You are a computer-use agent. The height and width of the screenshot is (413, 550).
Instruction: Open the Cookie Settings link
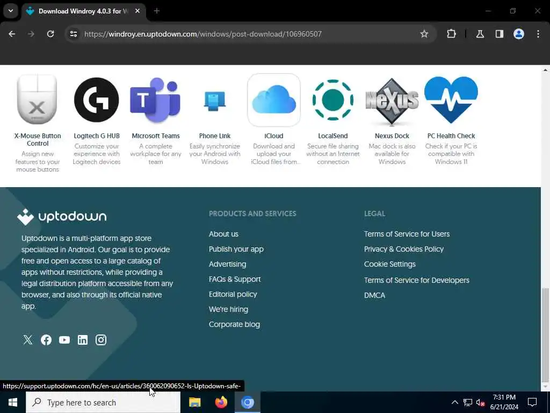pos(390,264)
